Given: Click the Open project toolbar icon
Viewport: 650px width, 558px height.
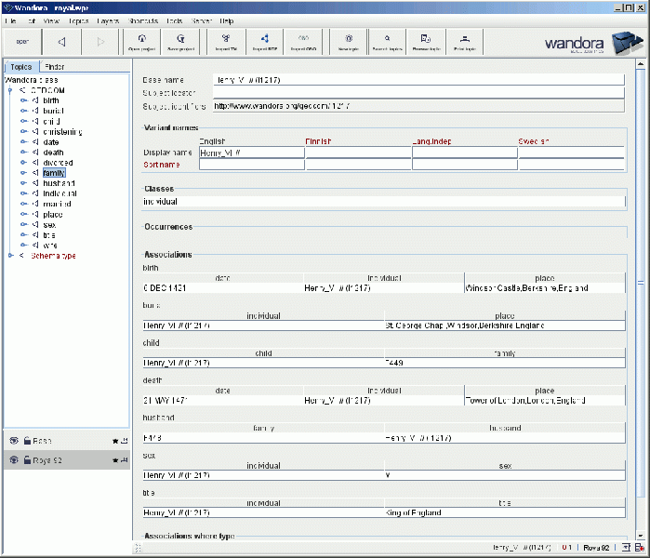Looking at the screenshot, I should pos(141,41).
